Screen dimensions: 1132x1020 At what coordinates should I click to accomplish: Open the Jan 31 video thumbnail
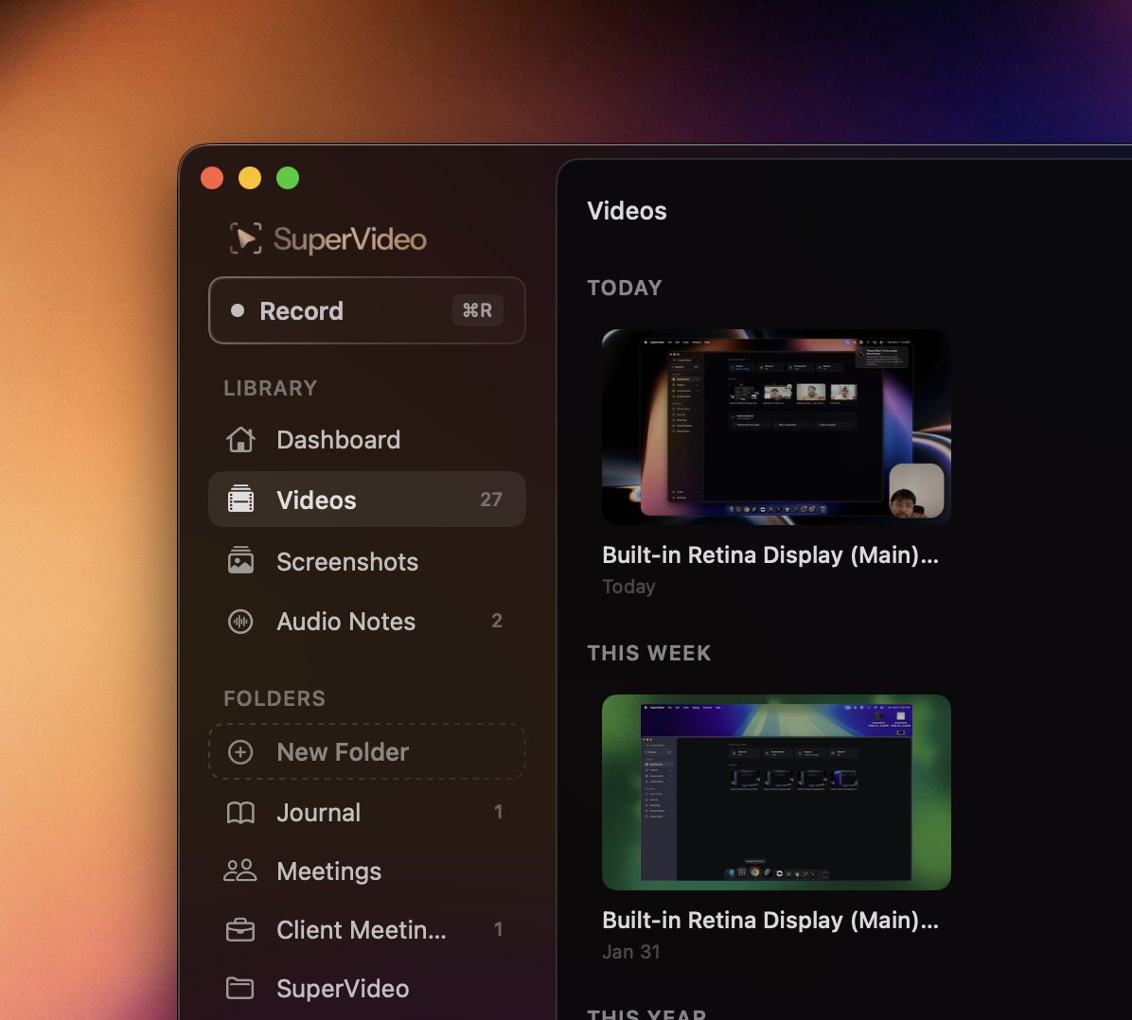pos(776,792)
